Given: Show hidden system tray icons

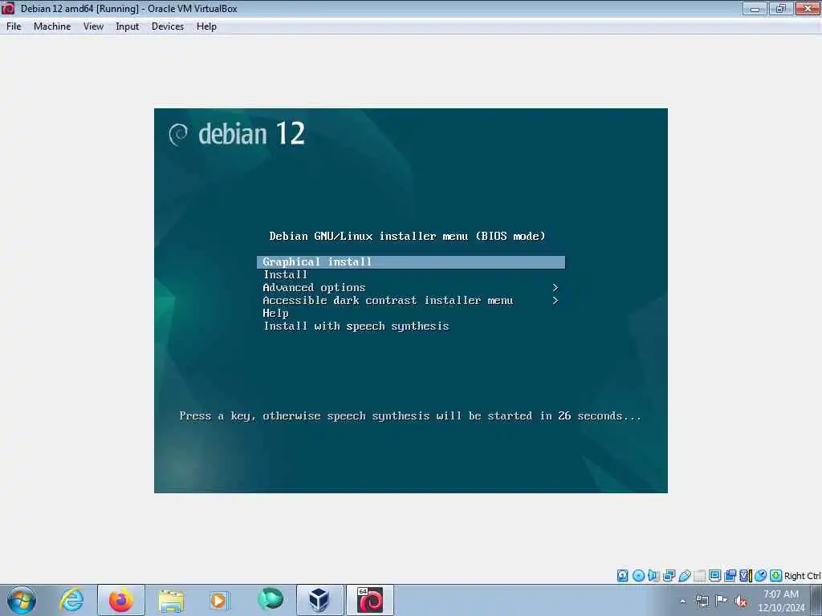Looking at the screenshot, I should (682, 601).
